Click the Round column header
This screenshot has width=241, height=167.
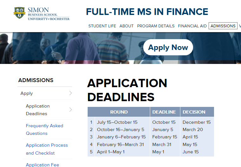tap(119, 112)
